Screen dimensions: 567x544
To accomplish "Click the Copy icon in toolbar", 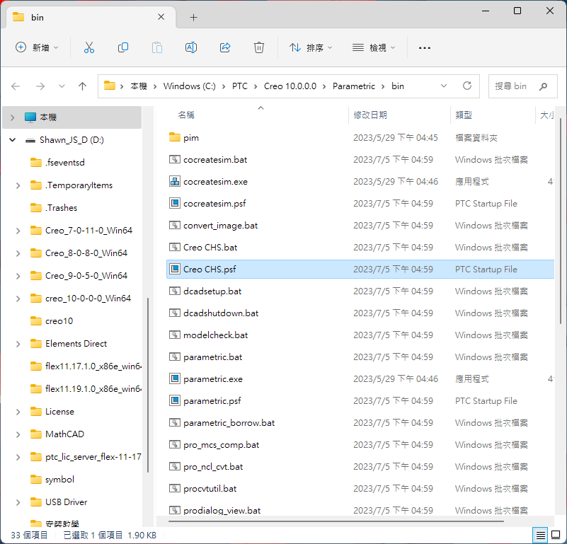I will click(123, 47).
